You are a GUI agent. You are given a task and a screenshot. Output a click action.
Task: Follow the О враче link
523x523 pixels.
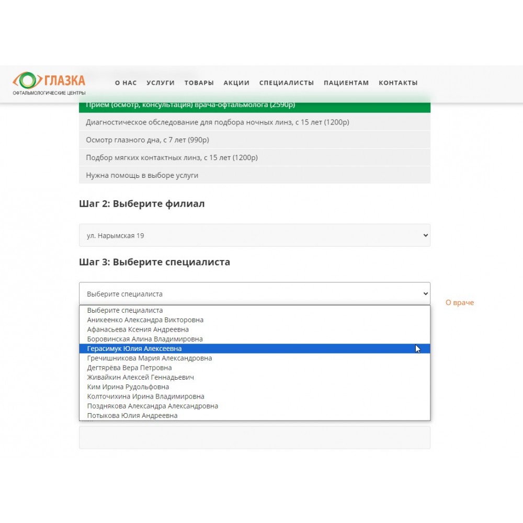click(x=459, y=303)
